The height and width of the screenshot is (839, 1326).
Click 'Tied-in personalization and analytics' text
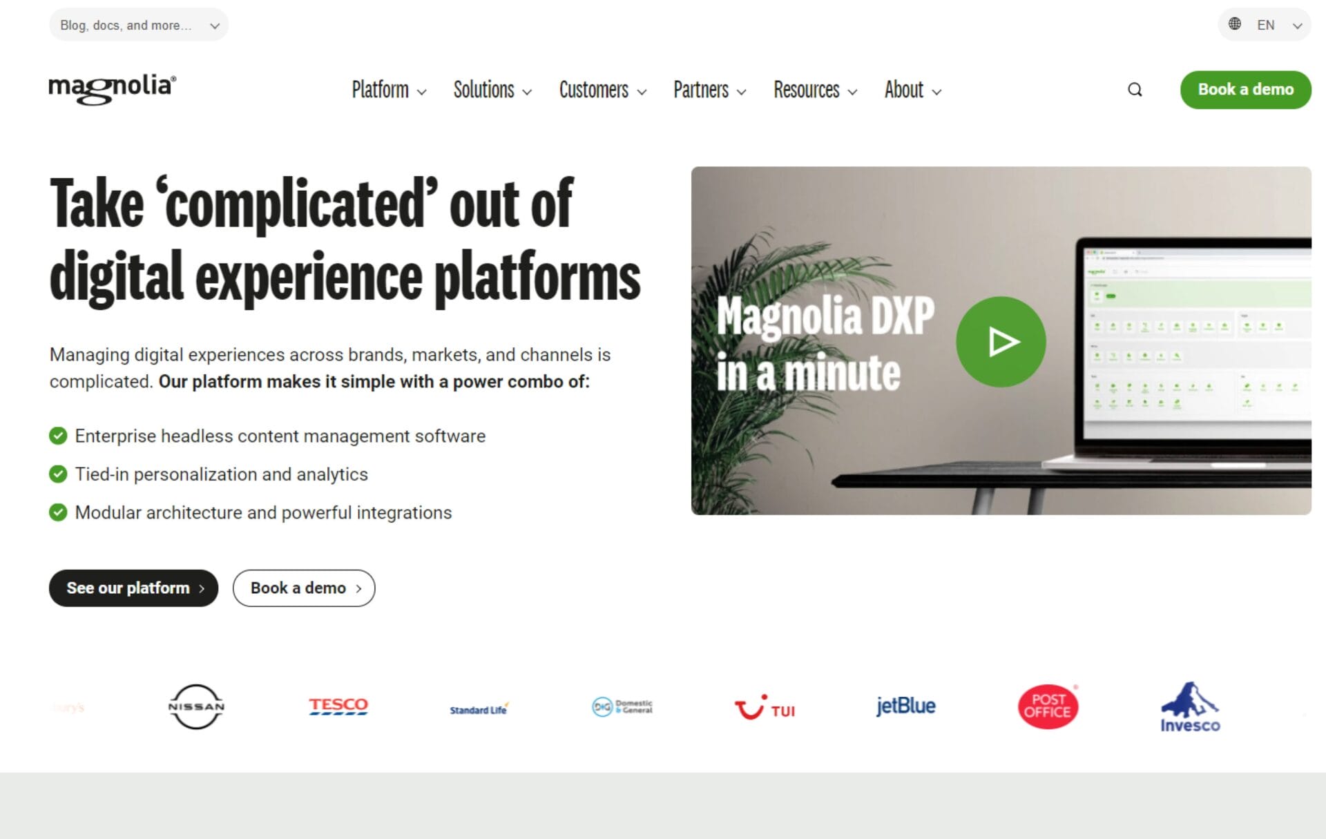[x=222, y=474]
